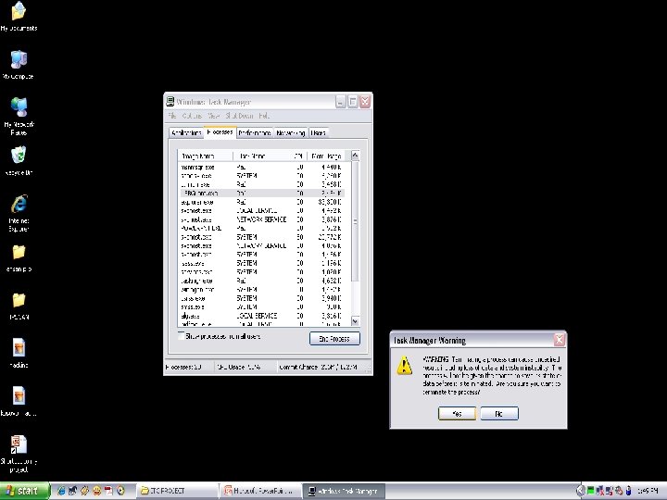This screenshot has width=667, height=500.
Task: Switch to the Users tab
Action: [x=318, y=133]
